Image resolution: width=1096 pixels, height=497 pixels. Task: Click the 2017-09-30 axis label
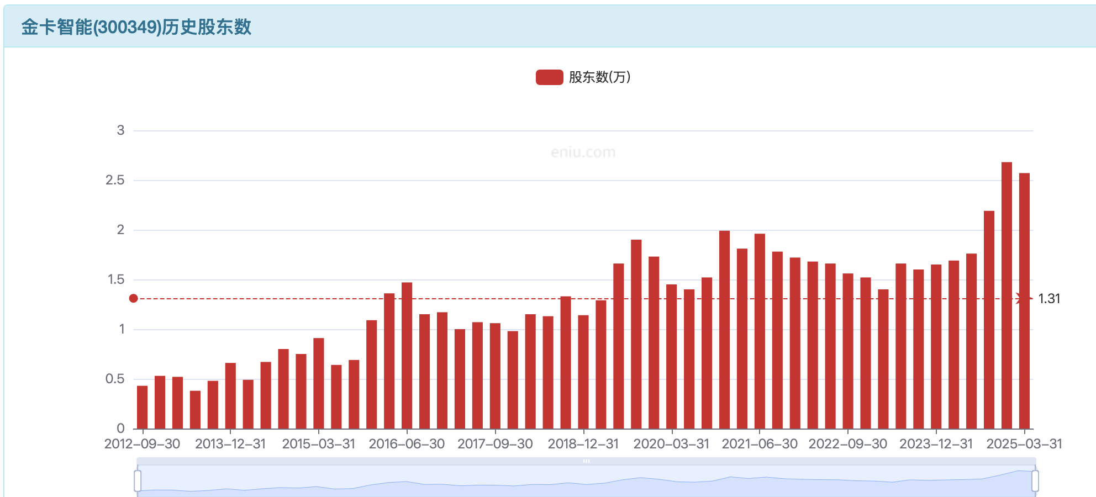(x=495, y=444)
